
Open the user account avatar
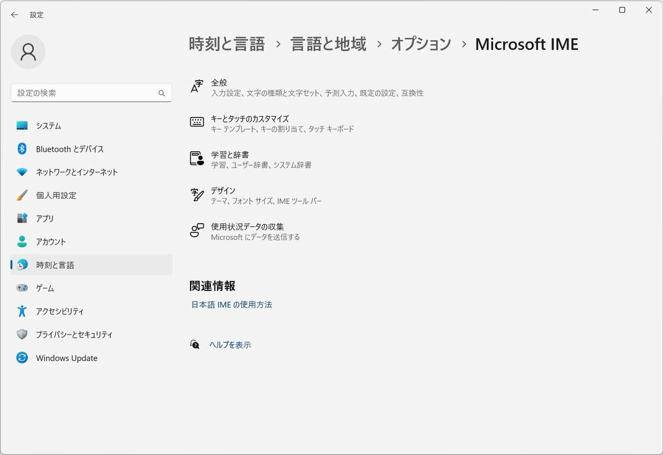point(28,52)
